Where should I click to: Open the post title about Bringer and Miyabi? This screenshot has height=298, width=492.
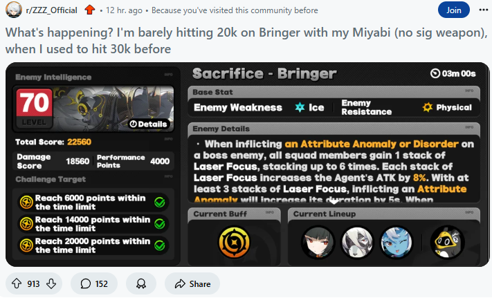tap(246, 41)
